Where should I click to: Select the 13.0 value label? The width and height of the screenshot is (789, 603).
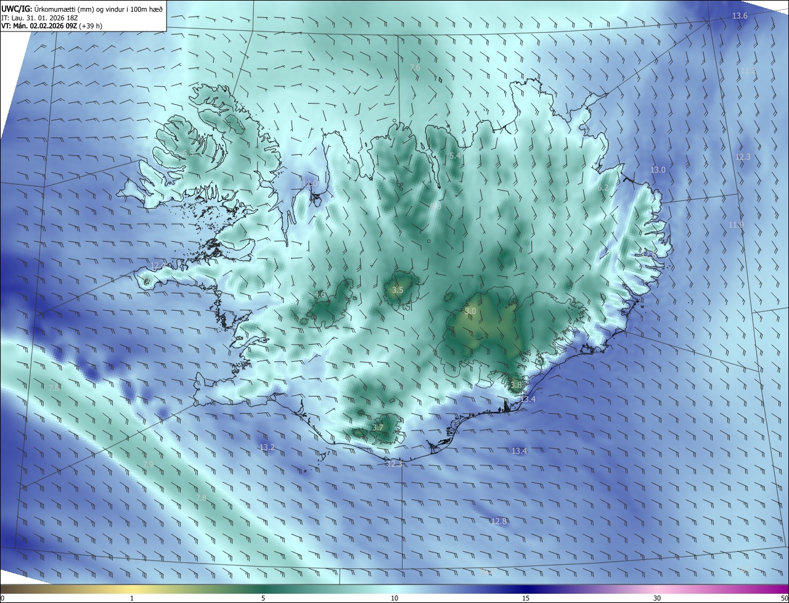coord(658,170)
